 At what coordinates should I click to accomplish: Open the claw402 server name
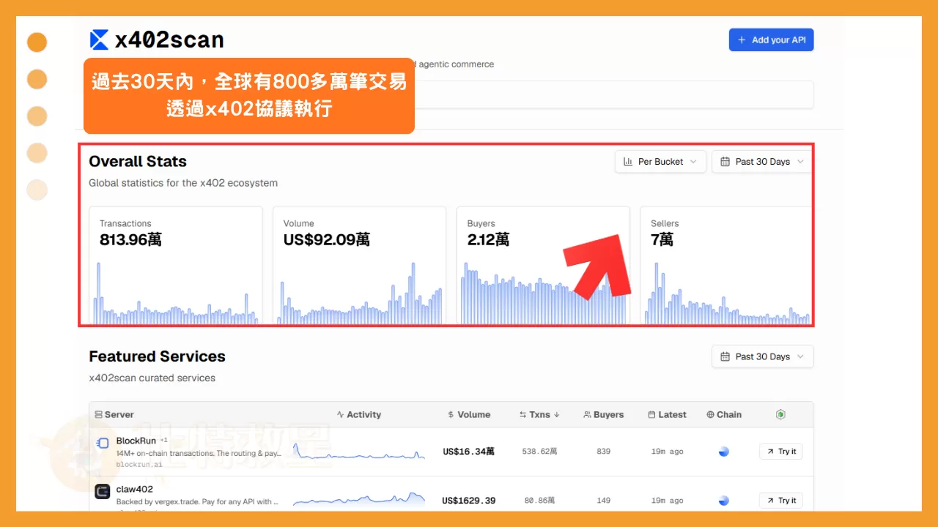tap(135, 490)
